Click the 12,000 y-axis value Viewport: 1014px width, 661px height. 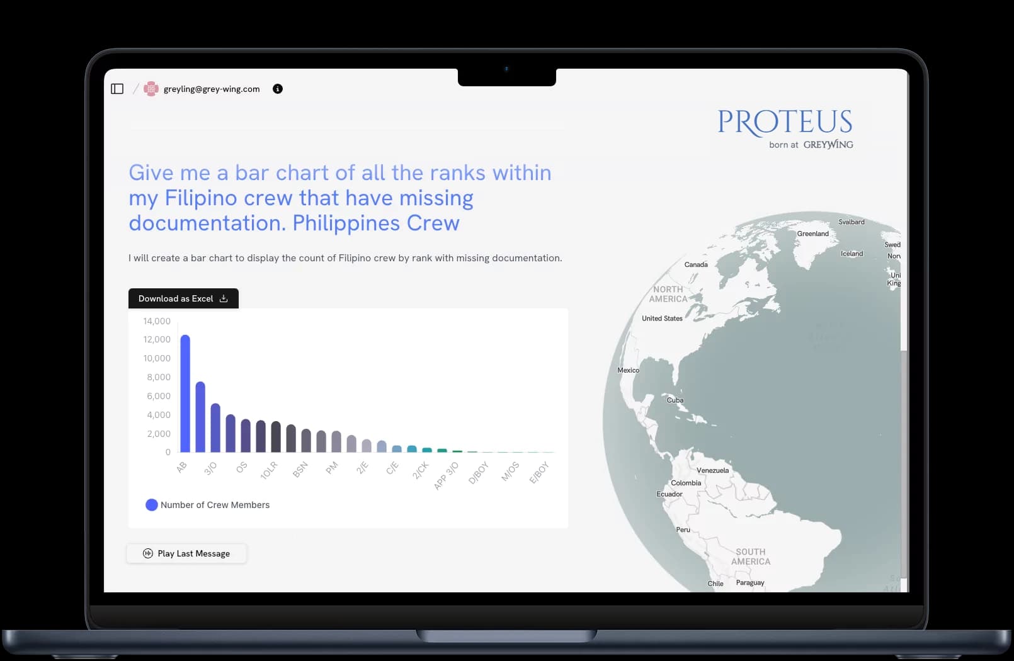click(157, 339)
